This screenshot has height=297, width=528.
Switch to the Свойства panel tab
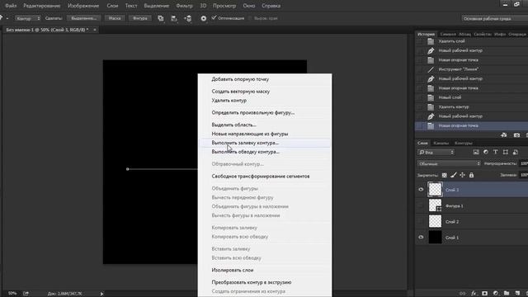pos(482,35)
